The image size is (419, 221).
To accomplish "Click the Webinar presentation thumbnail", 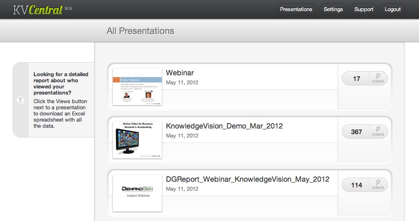I will tap(137, 87).
